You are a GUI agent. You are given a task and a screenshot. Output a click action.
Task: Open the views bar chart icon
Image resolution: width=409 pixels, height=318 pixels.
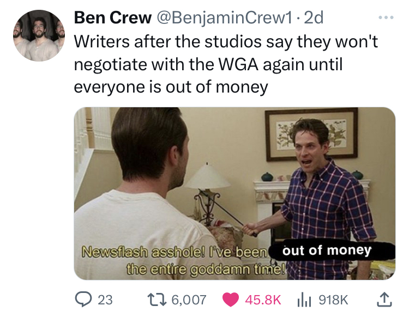point(304,299)
